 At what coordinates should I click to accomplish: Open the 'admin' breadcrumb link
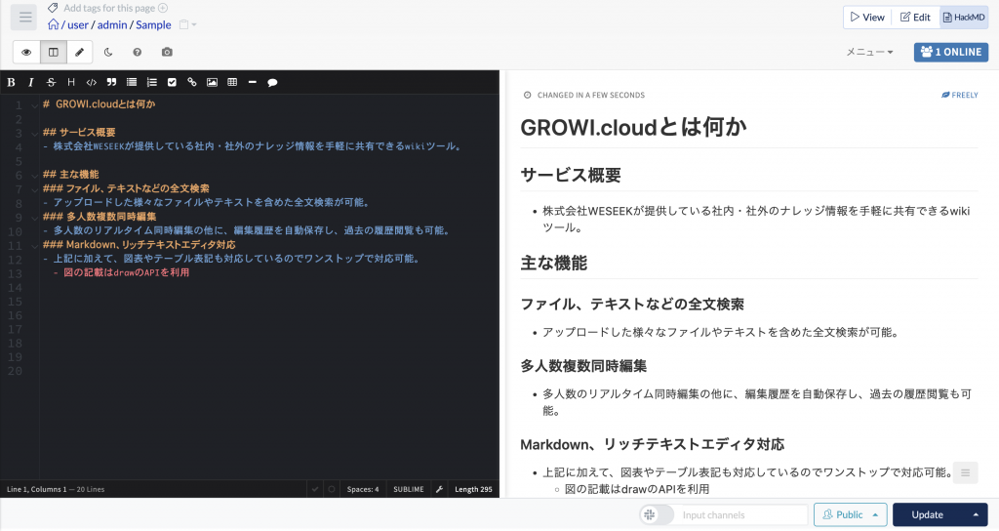(112, 24)
